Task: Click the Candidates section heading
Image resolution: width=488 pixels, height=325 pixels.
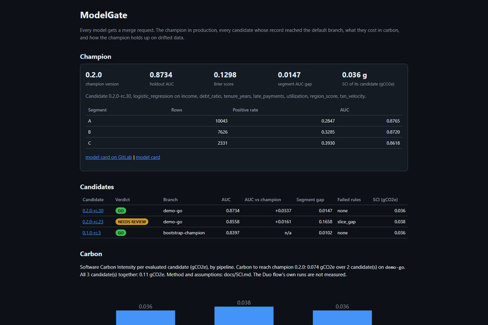Action: click(x=97, y=187)
